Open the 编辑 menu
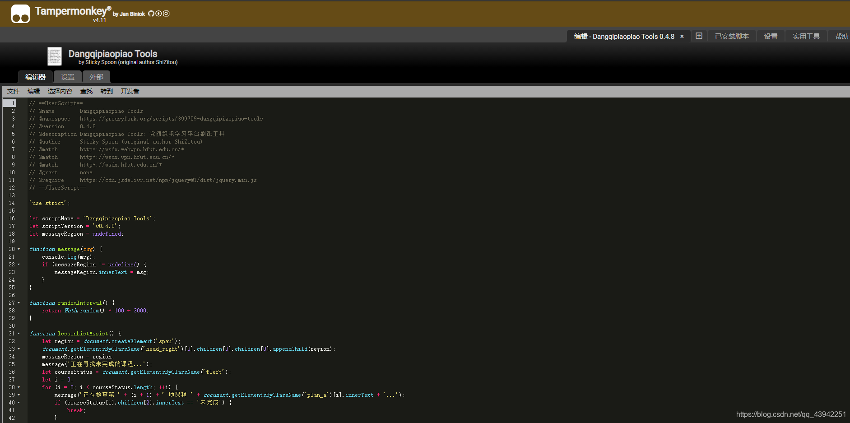The height and width of the screenshot is (423, 850). coord(34,91)
